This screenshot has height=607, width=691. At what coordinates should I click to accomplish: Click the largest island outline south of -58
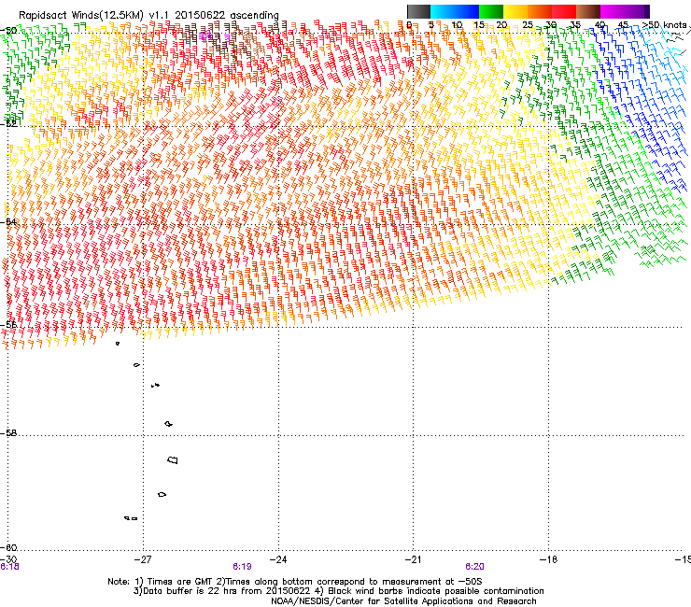coord(173,459)
